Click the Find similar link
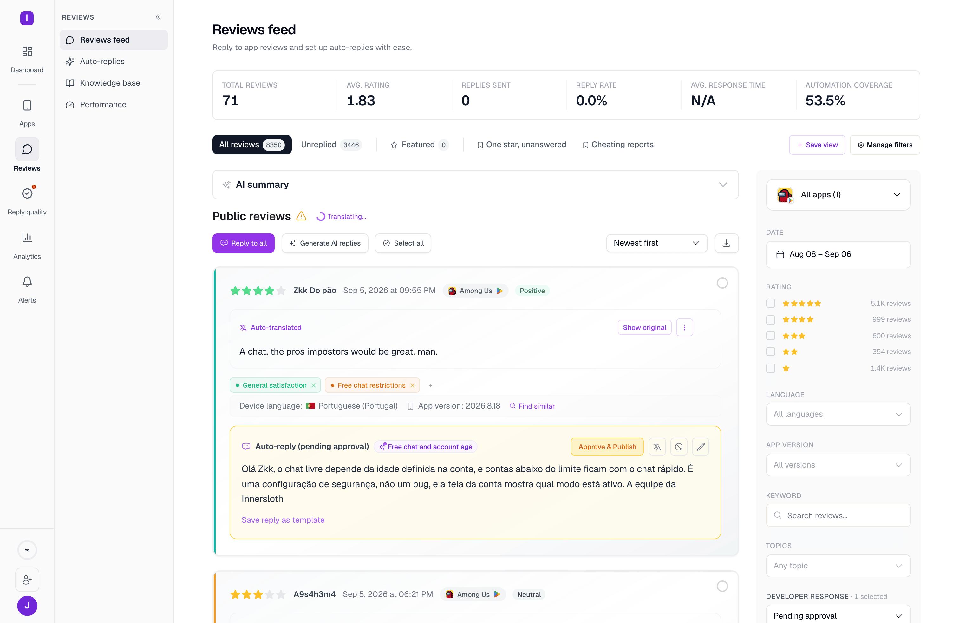 point(532,406)
